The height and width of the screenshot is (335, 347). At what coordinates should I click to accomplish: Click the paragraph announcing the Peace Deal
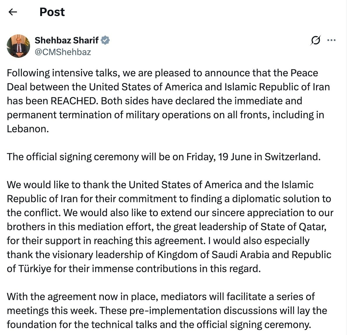(x=168, y=101)
